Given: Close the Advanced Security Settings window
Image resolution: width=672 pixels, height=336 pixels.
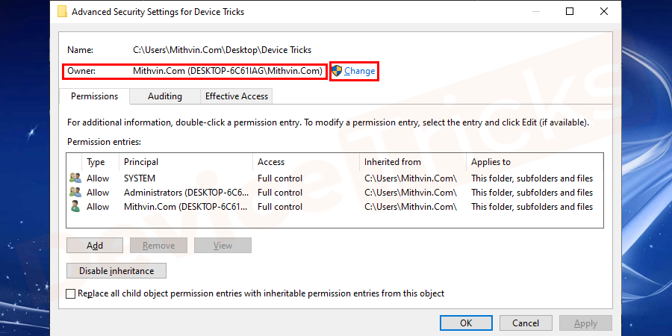Looking at the screenshot, I should (x=604, y=11).
